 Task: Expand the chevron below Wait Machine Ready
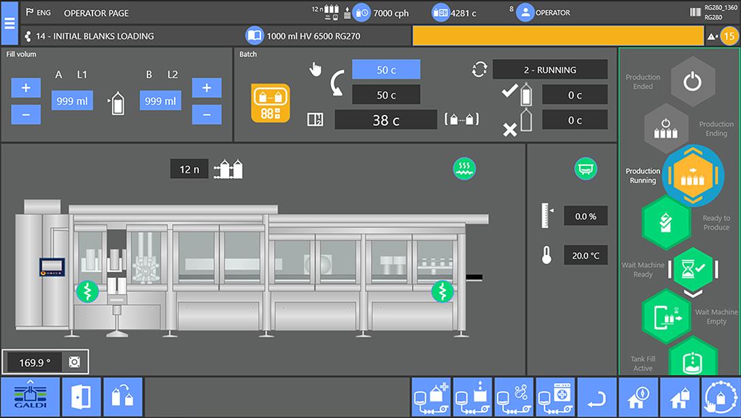691,294
